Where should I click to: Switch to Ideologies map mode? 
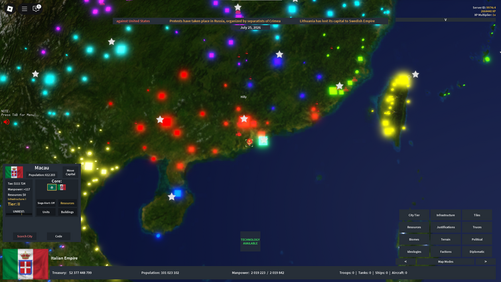coord(414,251)
